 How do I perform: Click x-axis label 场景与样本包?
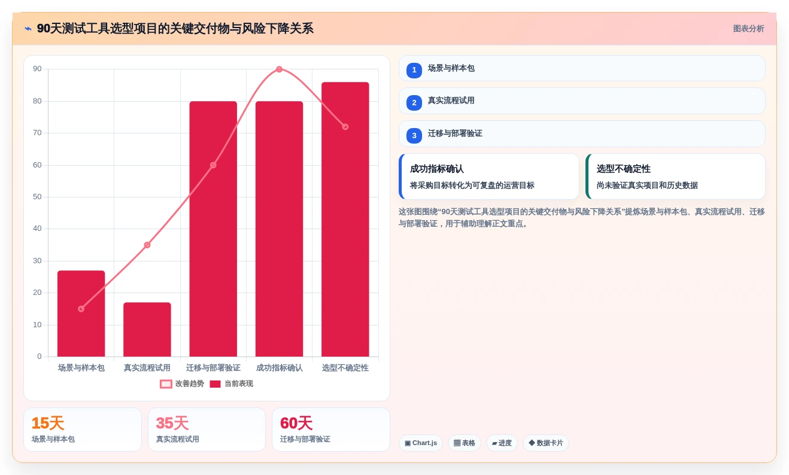81,368
